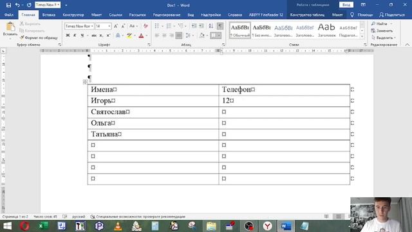412x232 pixels.
Task: Launch VLC media player from taskbar
Action: click(x=118, y=226)
